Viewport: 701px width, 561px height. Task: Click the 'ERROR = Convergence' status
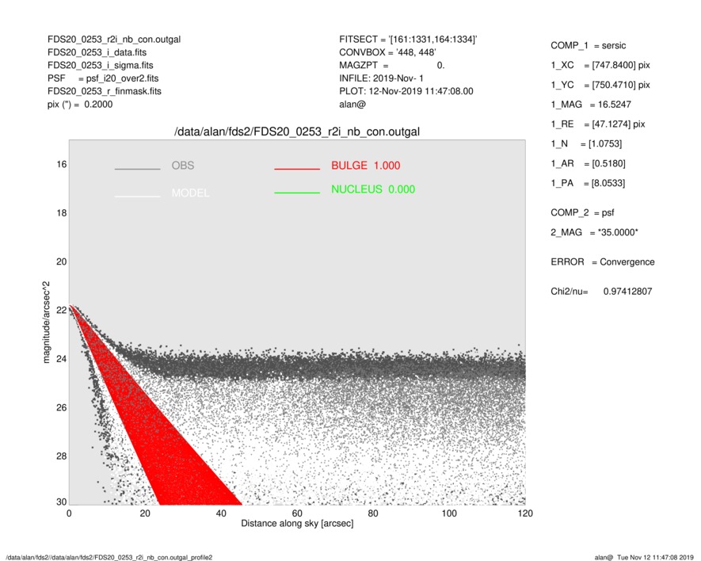pos(603,262)
